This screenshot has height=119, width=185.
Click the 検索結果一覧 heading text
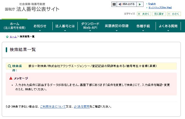23,50
